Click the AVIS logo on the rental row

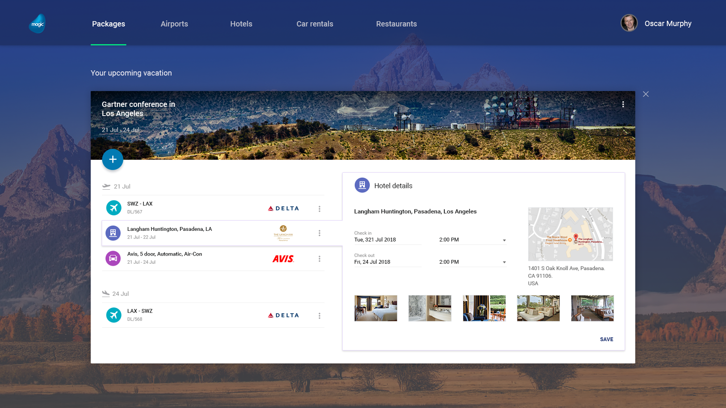(x=283, y=258)
